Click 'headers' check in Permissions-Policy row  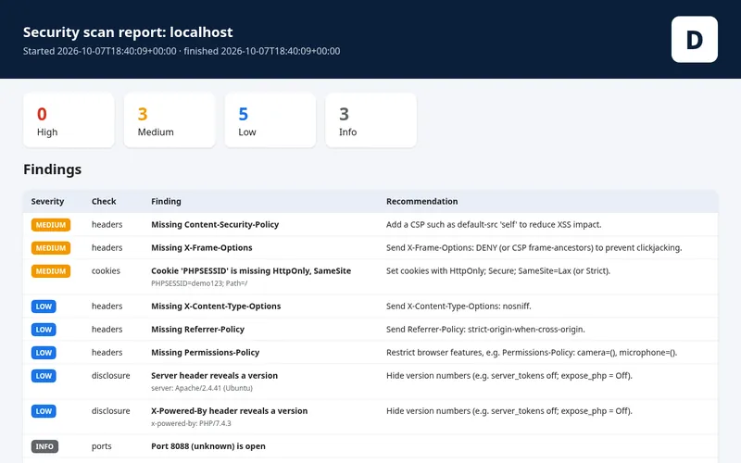107,353
